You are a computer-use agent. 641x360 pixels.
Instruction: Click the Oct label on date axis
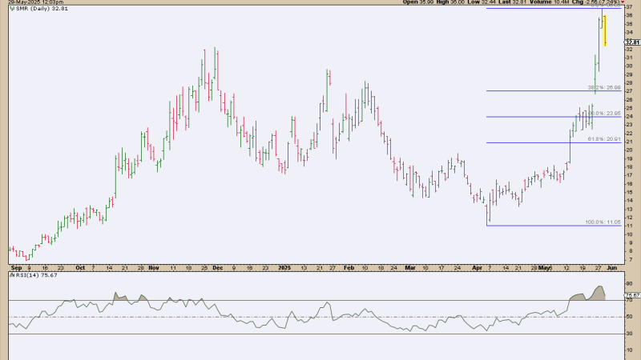coord(80,268)
